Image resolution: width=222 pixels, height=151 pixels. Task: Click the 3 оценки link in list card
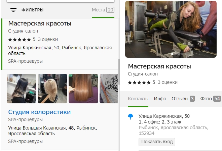48,39
